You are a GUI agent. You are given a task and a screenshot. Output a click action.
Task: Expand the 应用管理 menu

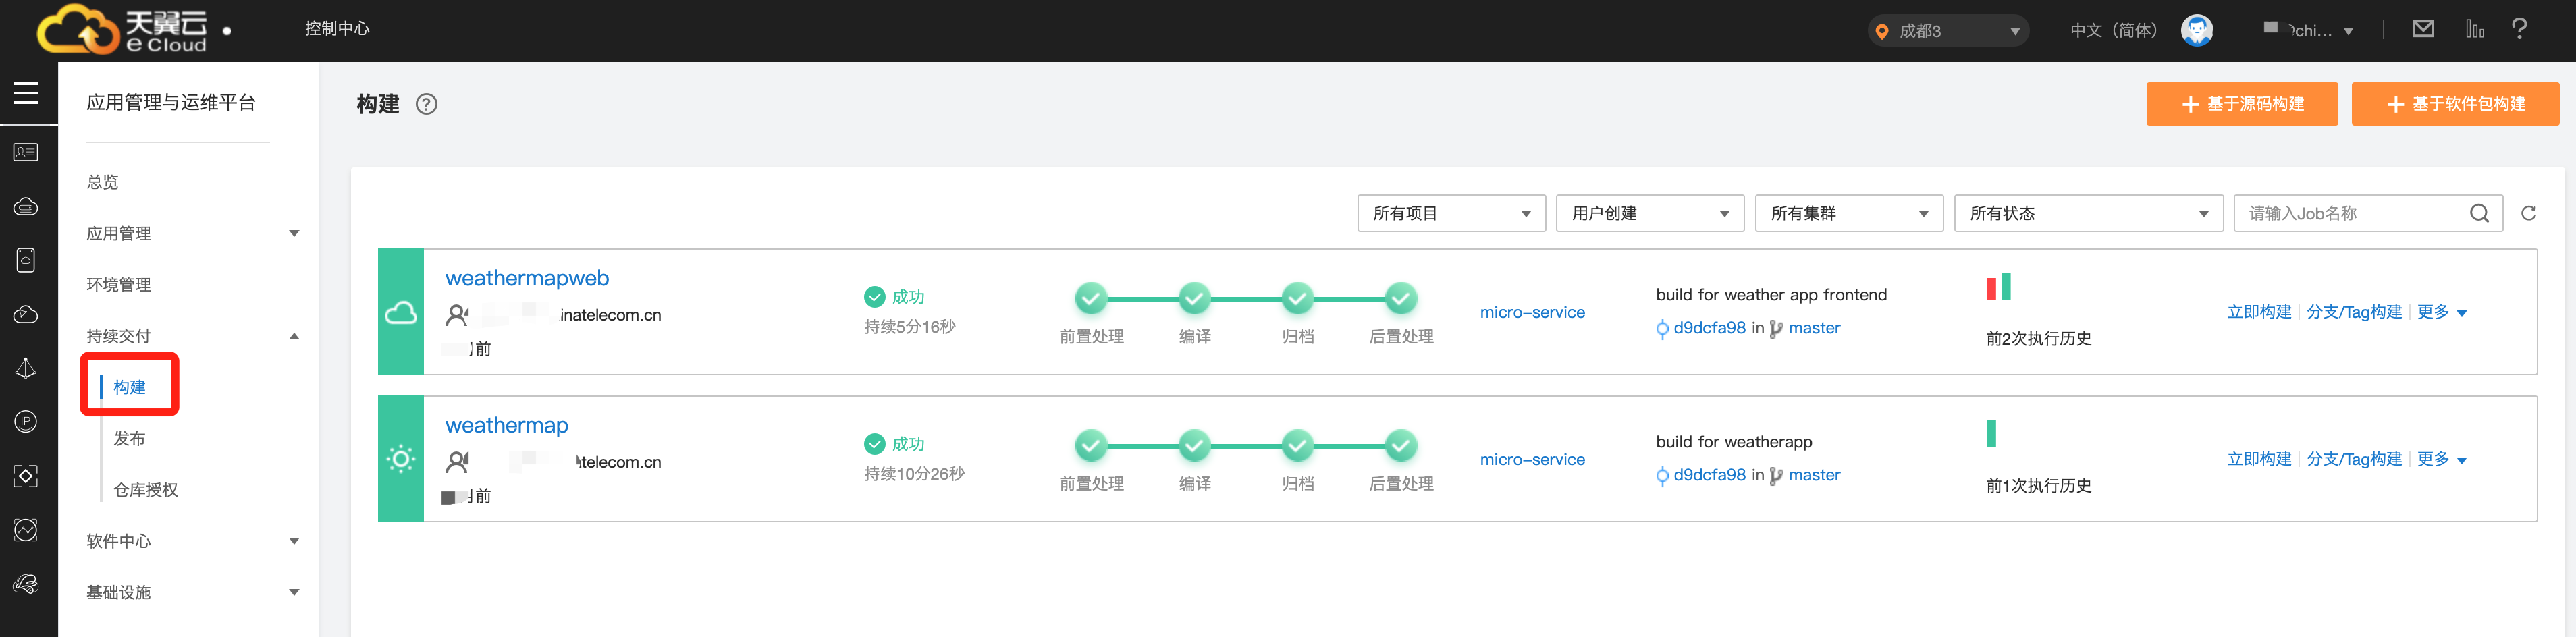point(192,233)
